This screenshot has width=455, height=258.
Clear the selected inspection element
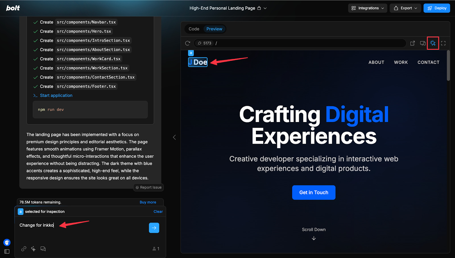point(158,212)
